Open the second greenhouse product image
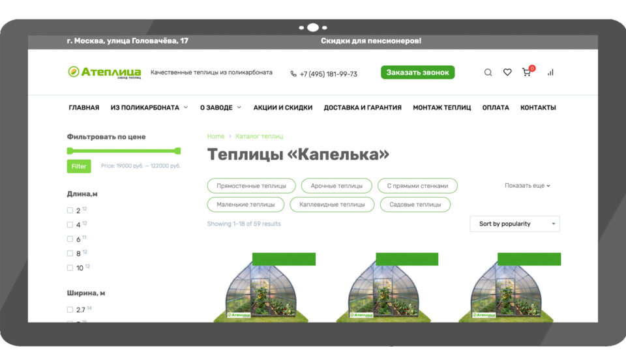 [x=384, y=287]
